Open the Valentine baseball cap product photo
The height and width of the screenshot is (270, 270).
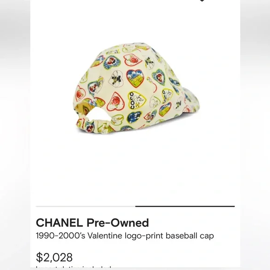point(136,88)
